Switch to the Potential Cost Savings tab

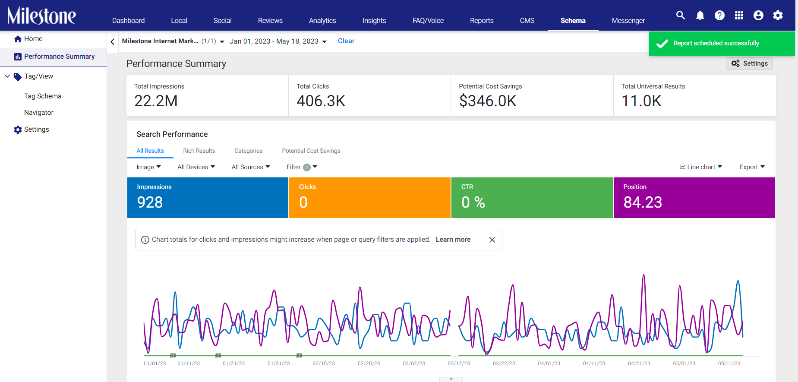click(x=311, y=151)
